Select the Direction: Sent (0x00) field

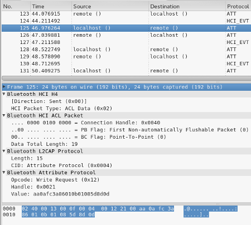point(49,101)
